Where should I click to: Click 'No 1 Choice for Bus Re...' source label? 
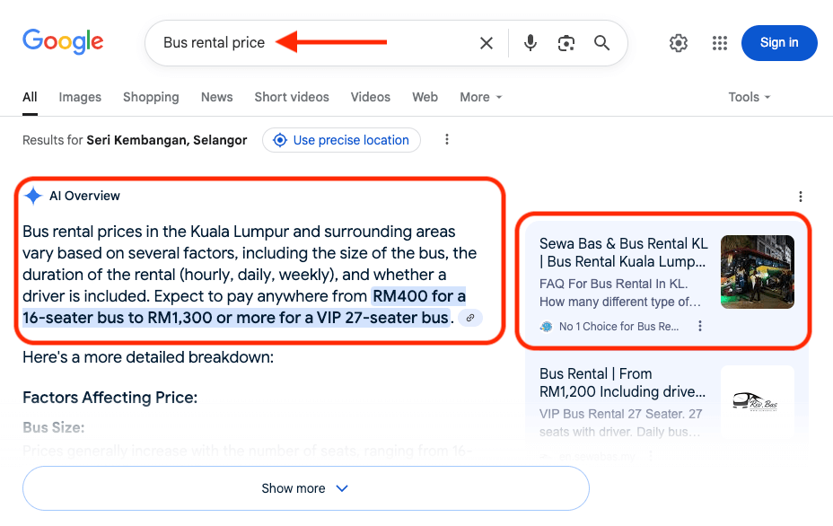(618, 327)
